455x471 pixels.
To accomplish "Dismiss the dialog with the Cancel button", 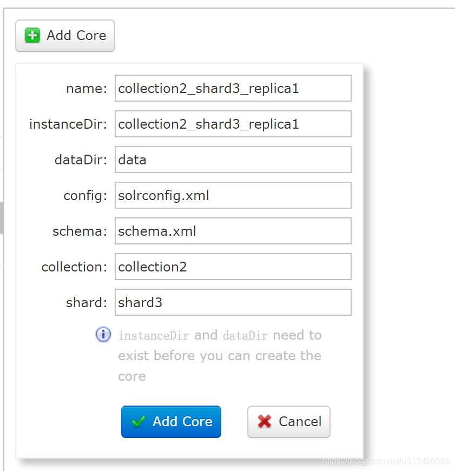I will tap(289, 421).
